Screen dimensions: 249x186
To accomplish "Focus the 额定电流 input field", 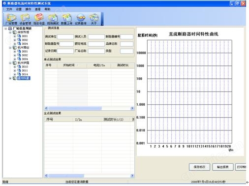I will pyautogui.click(x=96, y=44).
